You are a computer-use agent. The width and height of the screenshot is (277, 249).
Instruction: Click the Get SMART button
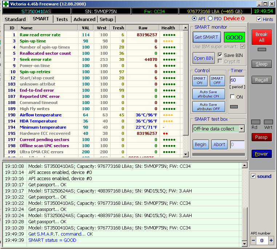(206, 37)
